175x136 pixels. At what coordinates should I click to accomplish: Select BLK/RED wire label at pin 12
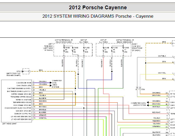[43, 113]
